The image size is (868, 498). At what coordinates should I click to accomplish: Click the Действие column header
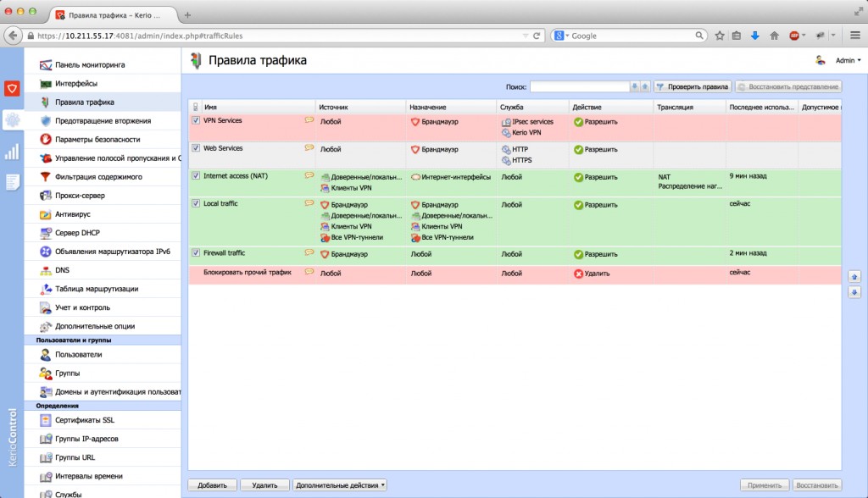[610, 107]
